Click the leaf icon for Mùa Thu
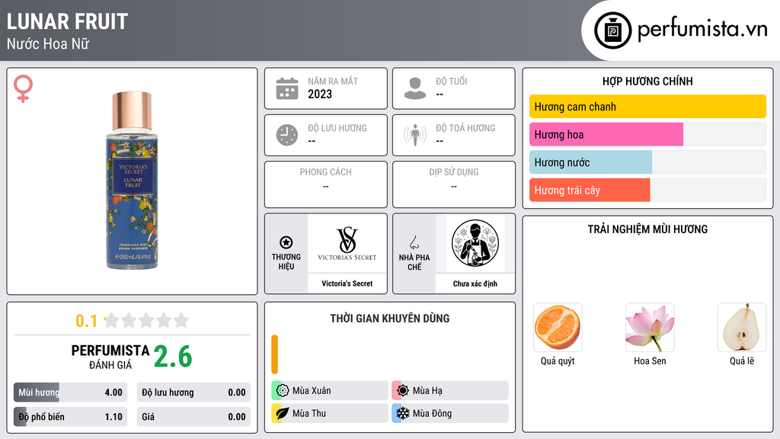 pos(283,413)
